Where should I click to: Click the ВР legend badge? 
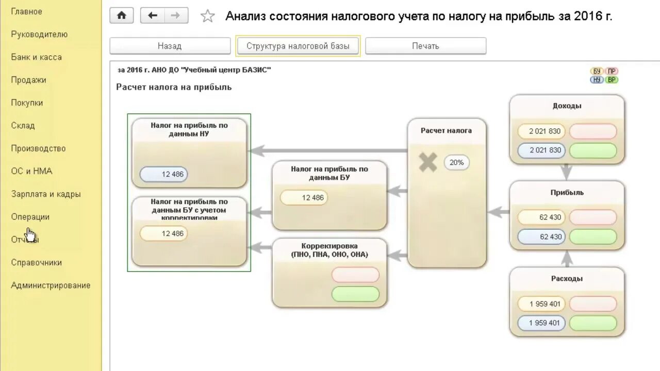(612, 80)
